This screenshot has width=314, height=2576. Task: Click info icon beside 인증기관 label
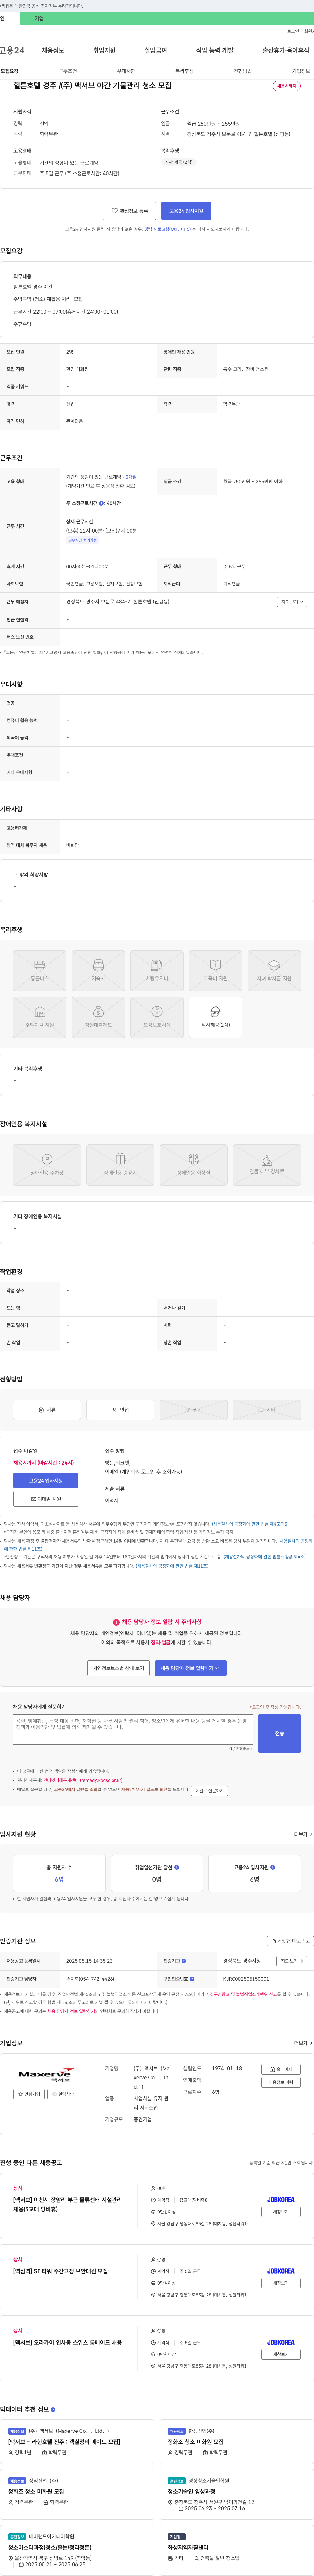(184, 1961)
